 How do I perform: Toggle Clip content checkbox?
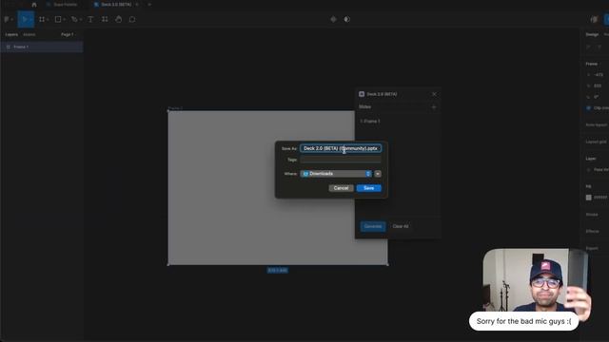[588, 107]
